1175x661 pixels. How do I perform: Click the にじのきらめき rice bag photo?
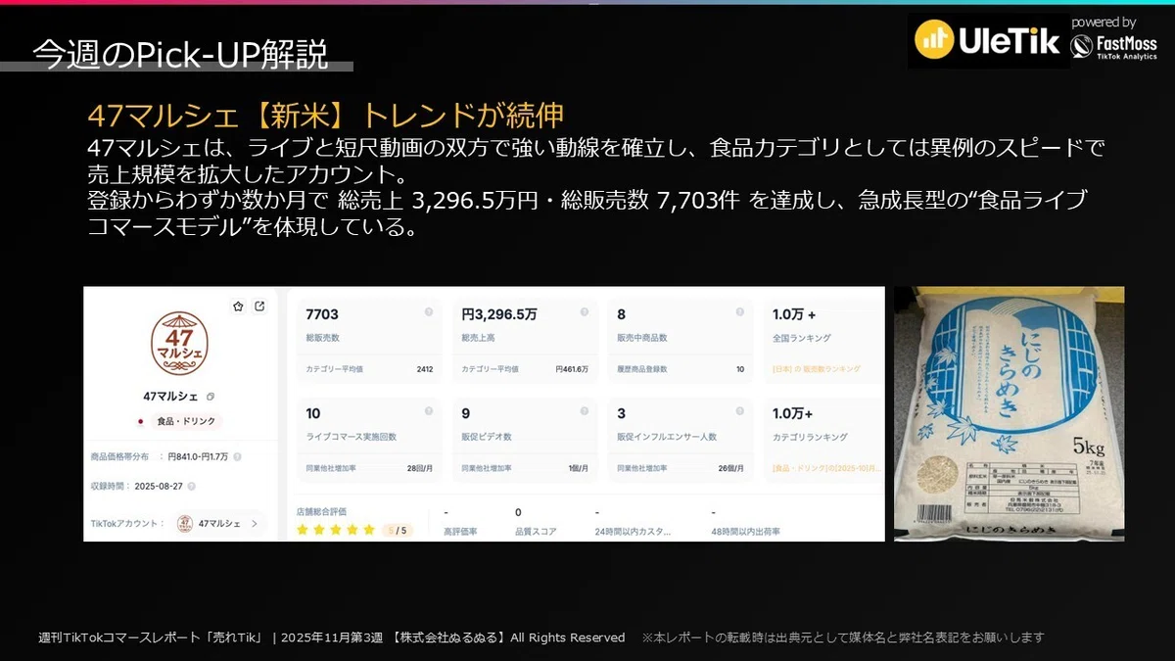[1009, 413]
